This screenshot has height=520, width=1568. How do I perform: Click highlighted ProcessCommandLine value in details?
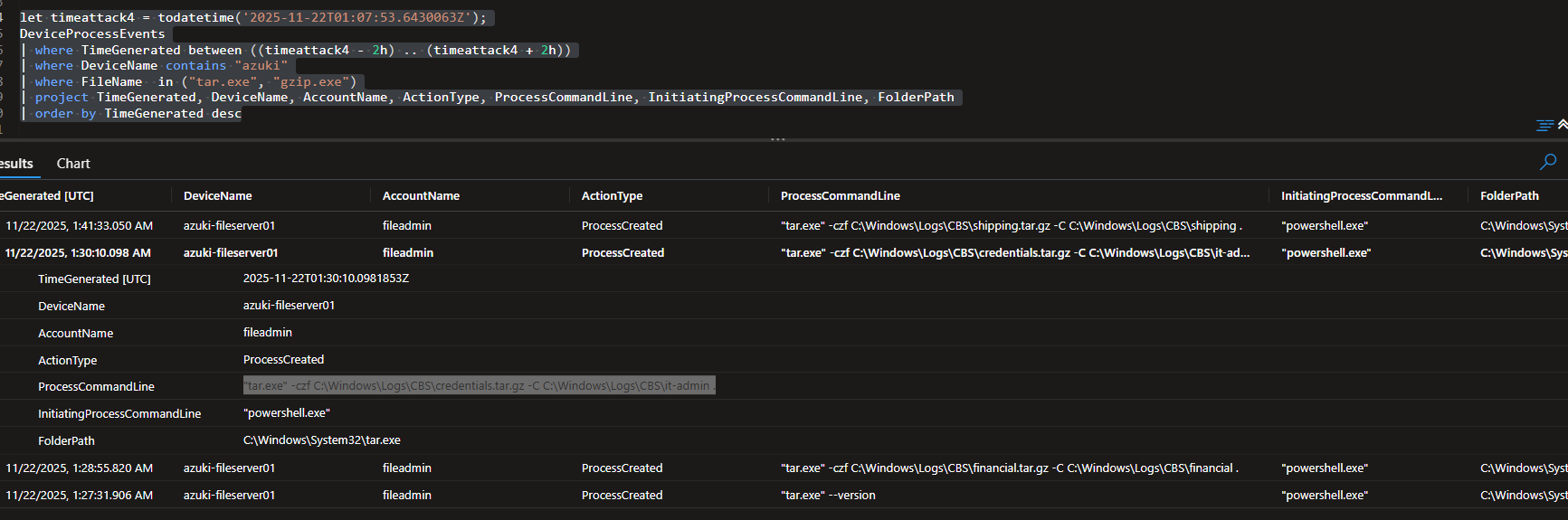(x=479, y=386)
